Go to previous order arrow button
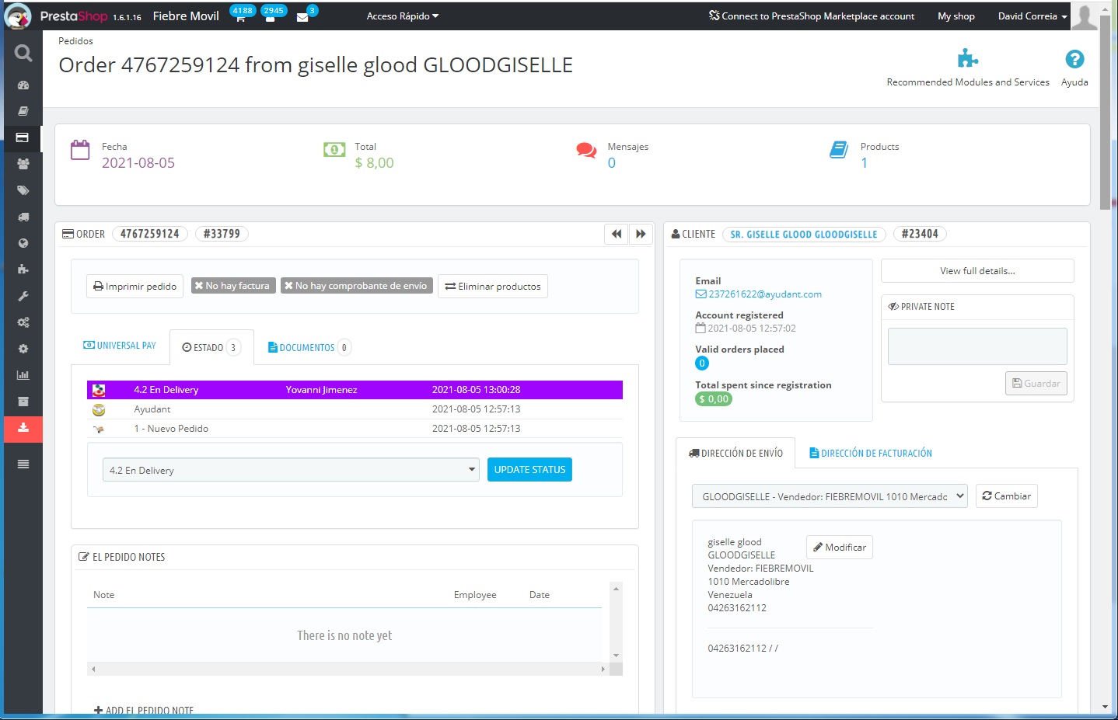This screenshot has height=720, width=1118. point(617,234)
